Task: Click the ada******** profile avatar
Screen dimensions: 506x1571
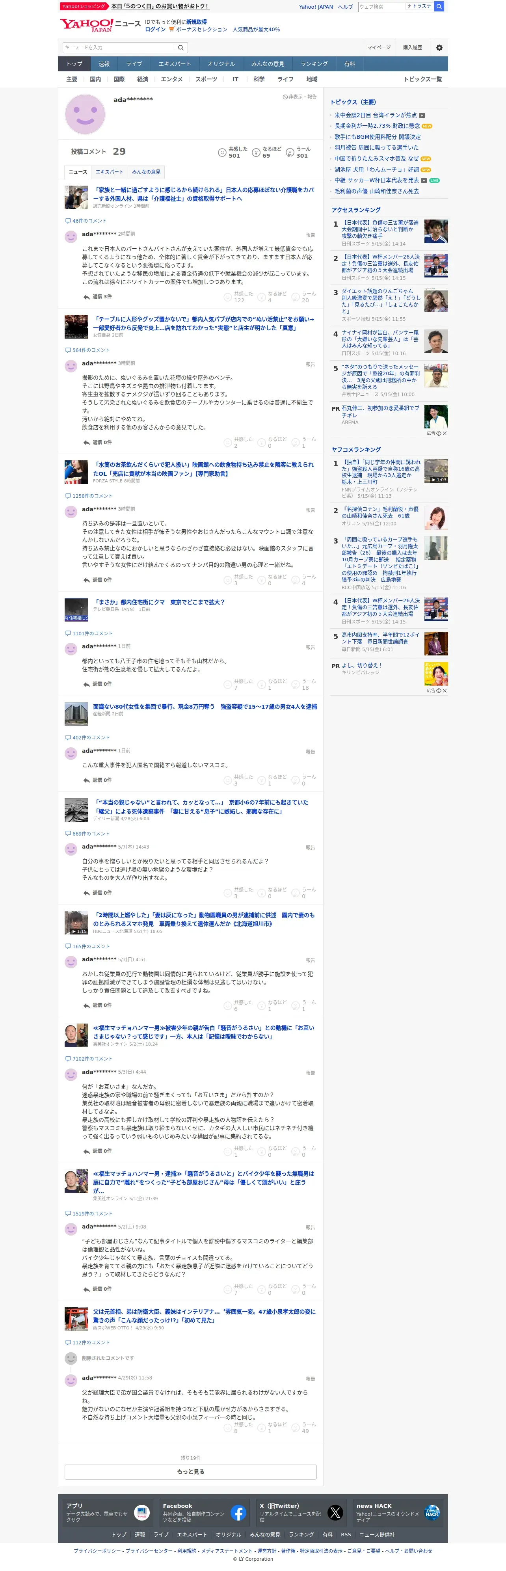Action: 85,114
